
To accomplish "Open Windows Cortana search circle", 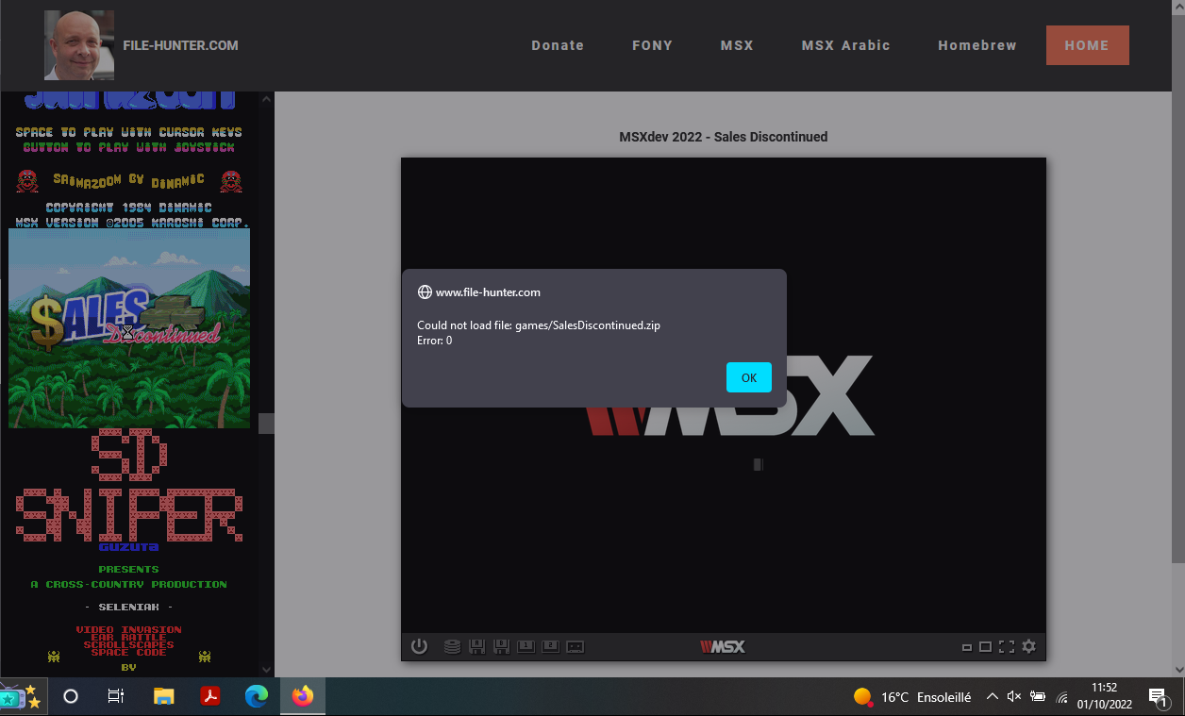I will tap(70, 697).
